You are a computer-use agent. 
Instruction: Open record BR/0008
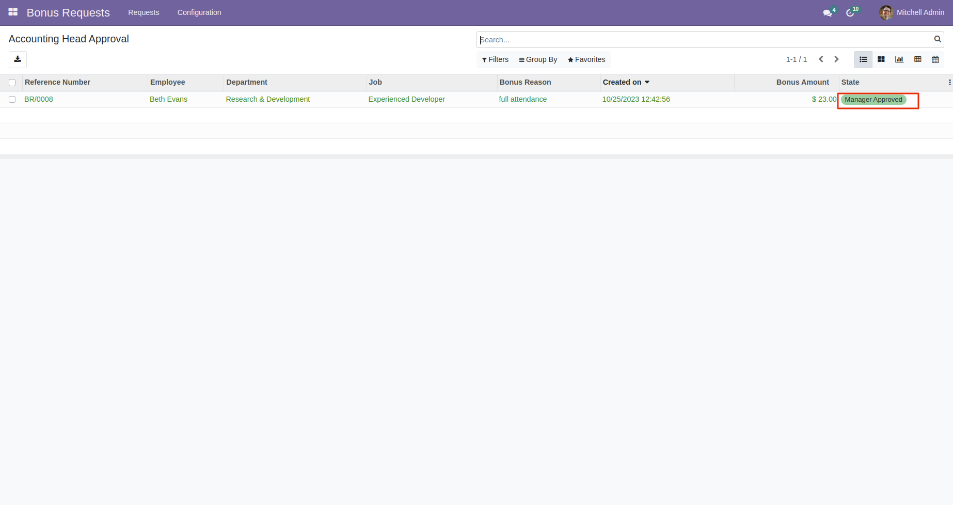[39, 99]
